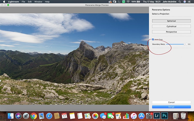Open iTunes from the dock

pos(133,116)
